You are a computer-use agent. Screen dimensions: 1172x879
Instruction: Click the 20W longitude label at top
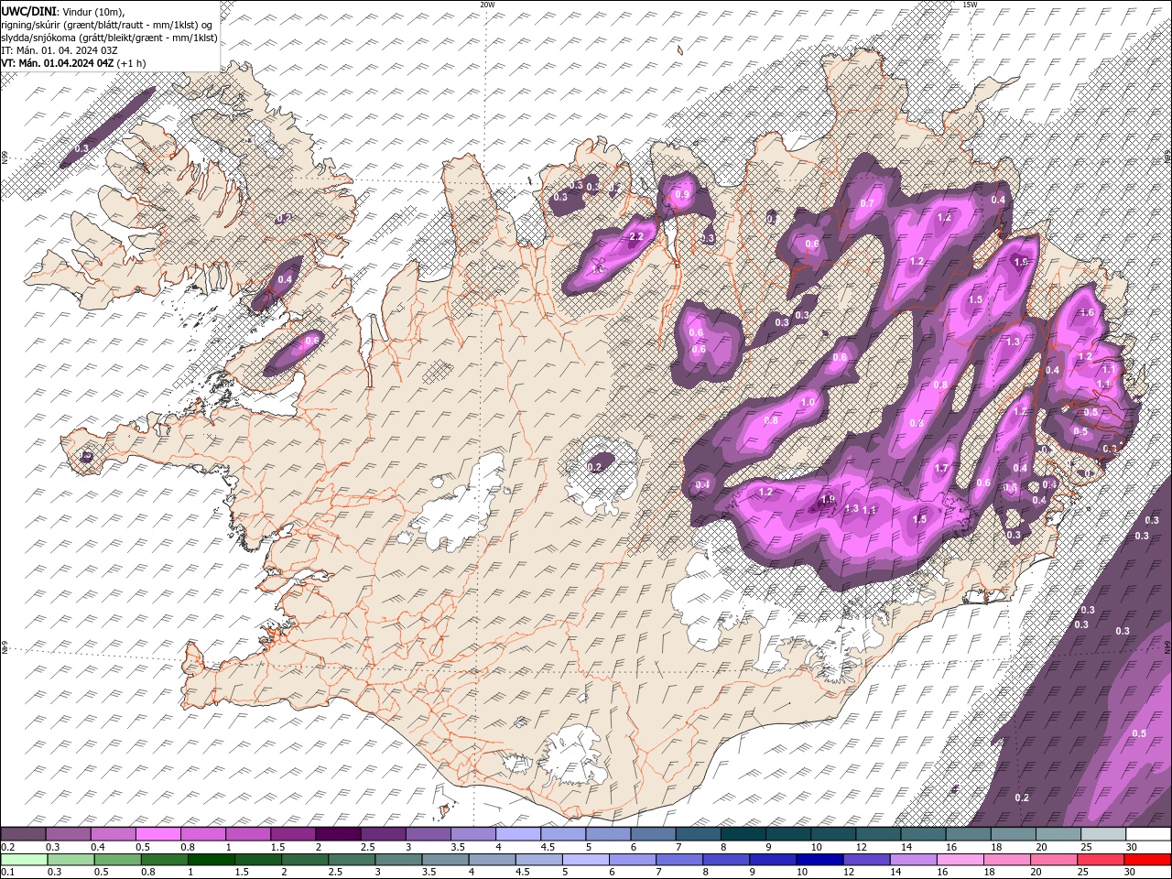coord(487,5)
